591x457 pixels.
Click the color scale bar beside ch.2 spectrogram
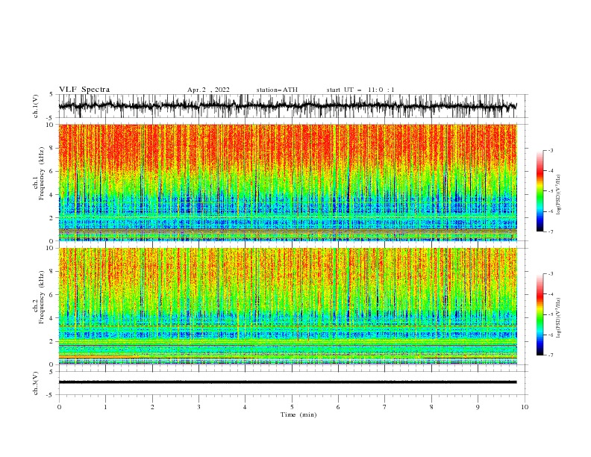(x=540, y=314)
